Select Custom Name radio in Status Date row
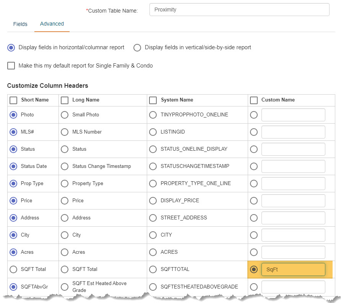Viewport: 341px width, 303px height. point(254,166)
